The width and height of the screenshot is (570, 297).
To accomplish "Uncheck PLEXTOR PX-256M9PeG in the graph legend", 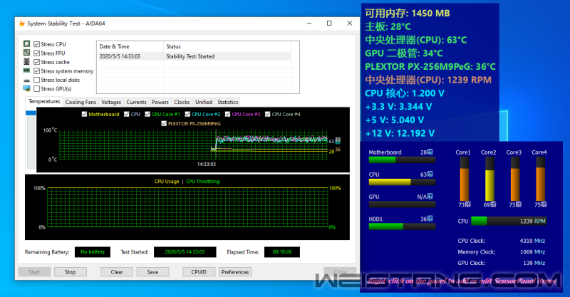I will tap(164, 123).
